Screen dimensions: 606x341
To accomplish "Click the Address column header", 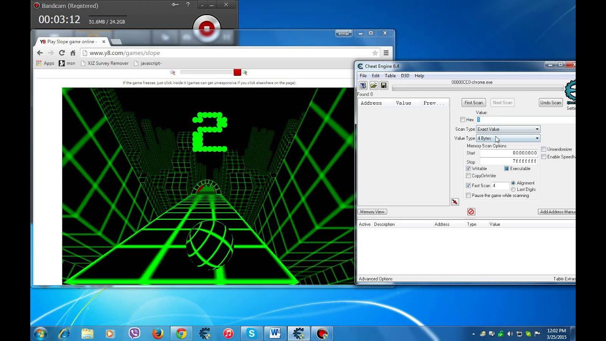I will (371, 103).
